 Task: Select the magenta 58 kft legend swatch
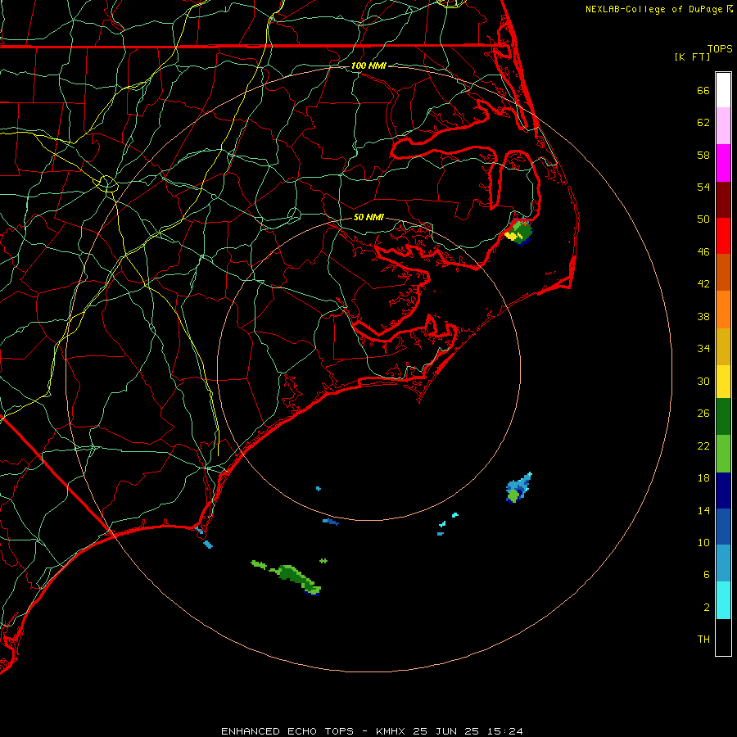(x=723, y=163)
